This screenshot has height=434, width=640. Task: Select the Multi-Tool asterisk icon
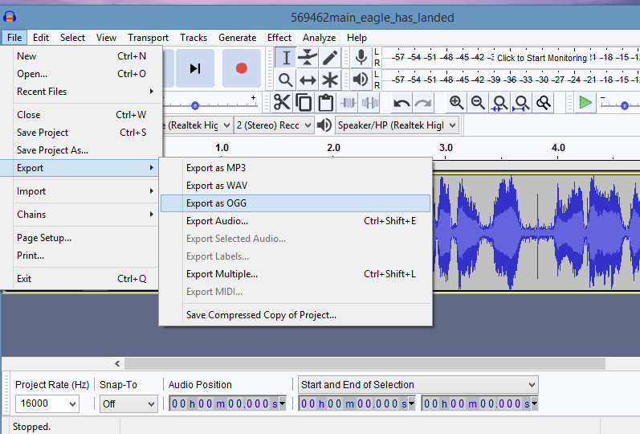coord(330,80)
